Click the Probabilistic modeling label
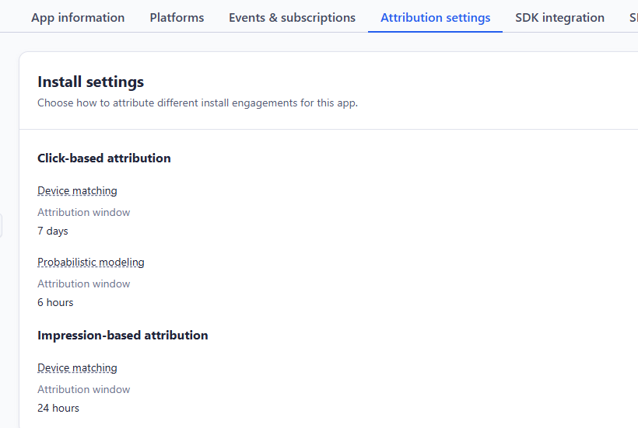Viewport: 638px width, 428px height. point(91,262)
